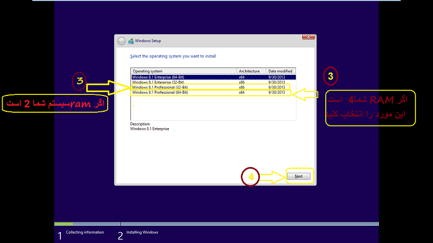Click 'Select the operating system' heading text

pyautogui.click(x=173, y=56)
